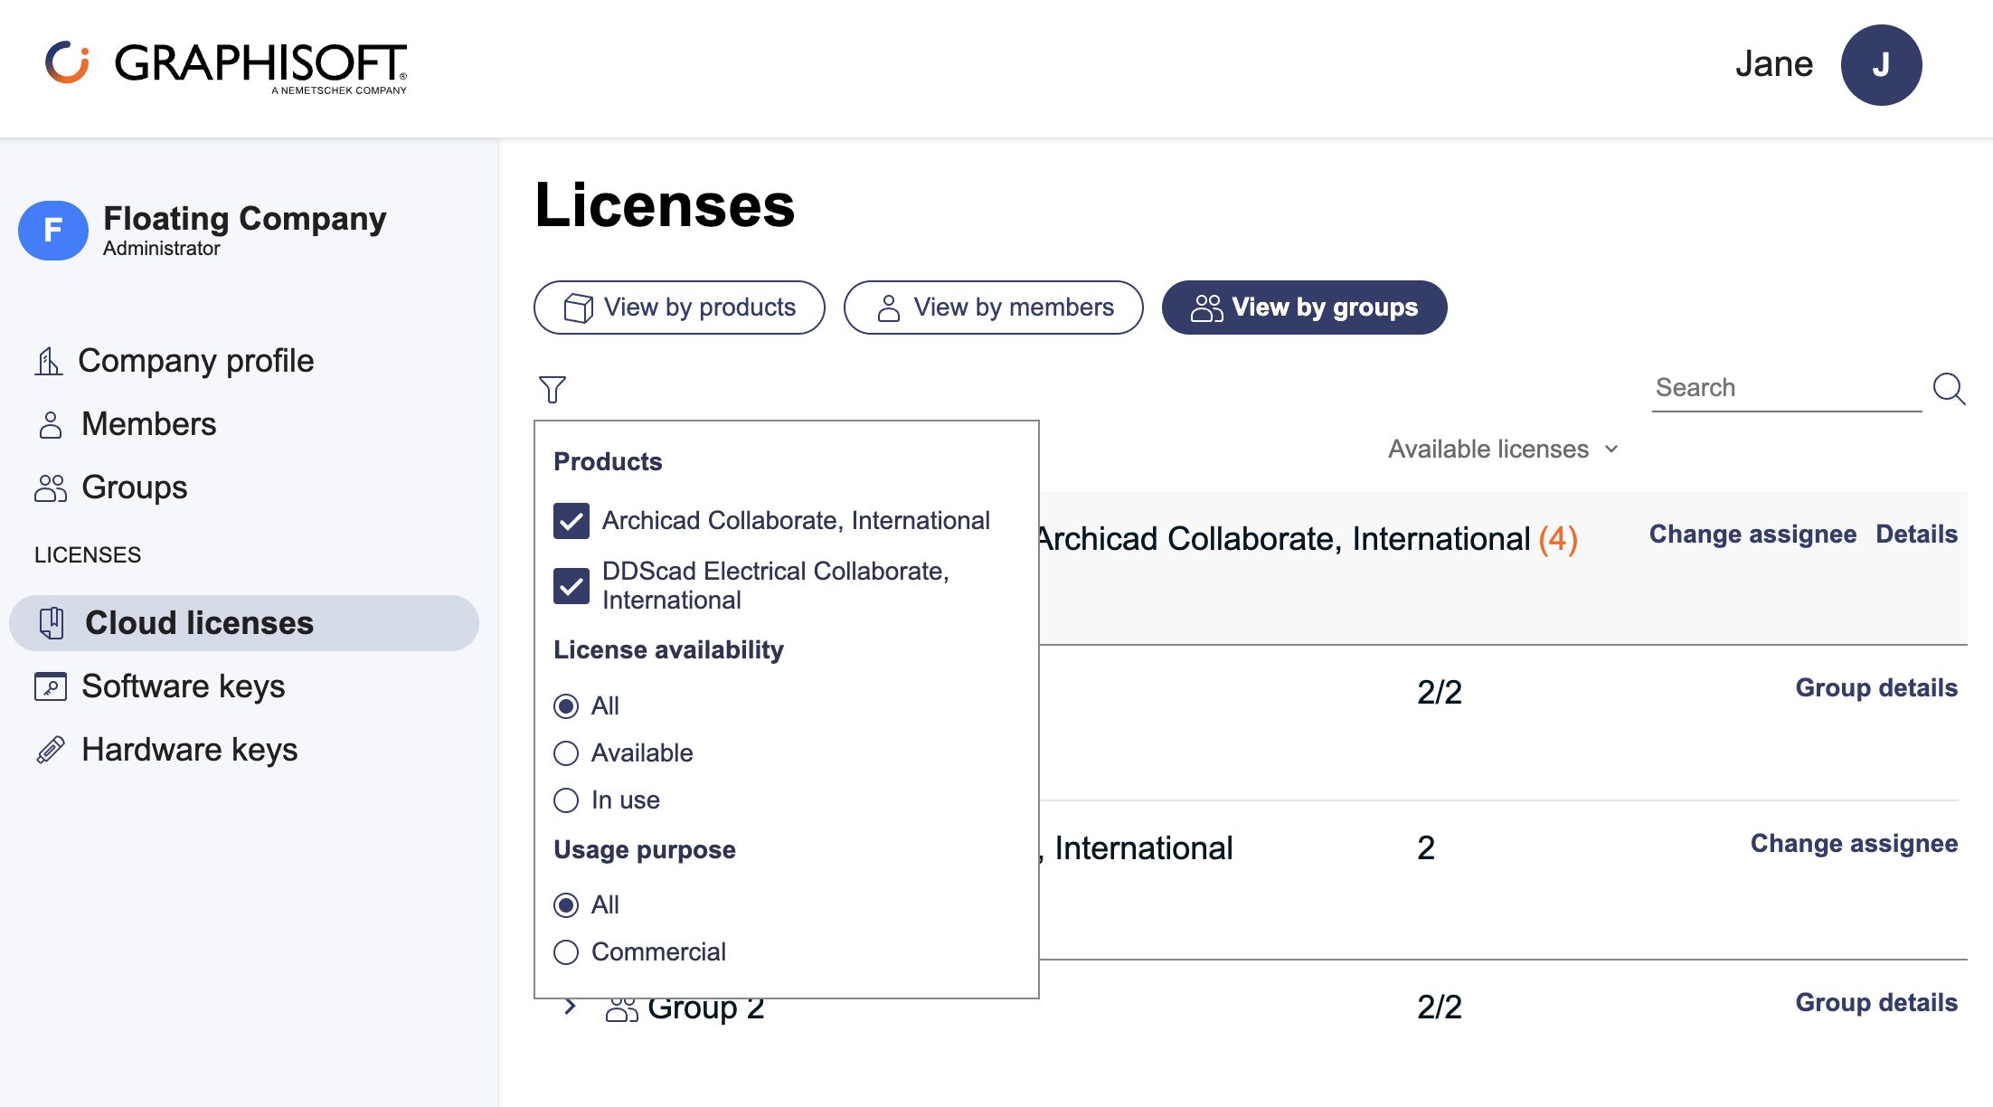Click the Floating Company avatar icon

(x=53, y=231)
